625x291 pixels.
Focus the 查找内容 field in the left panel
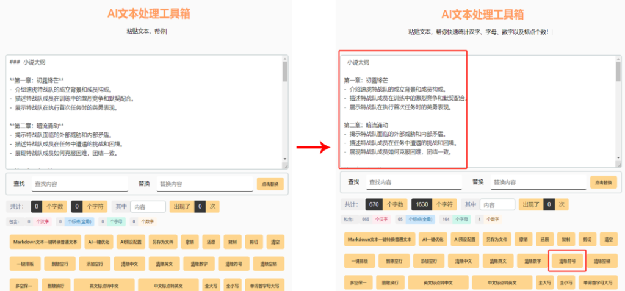point(79,184)
